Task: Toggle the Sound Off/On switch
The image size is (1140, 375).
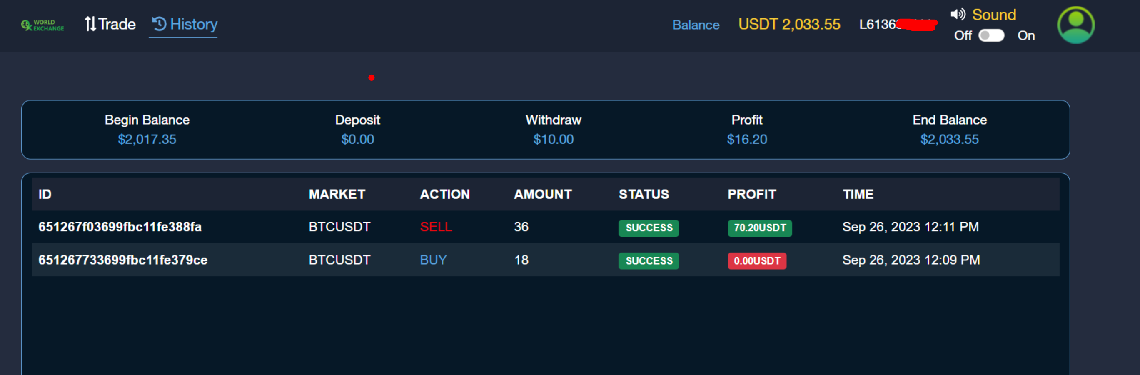Action: [991, 35]
